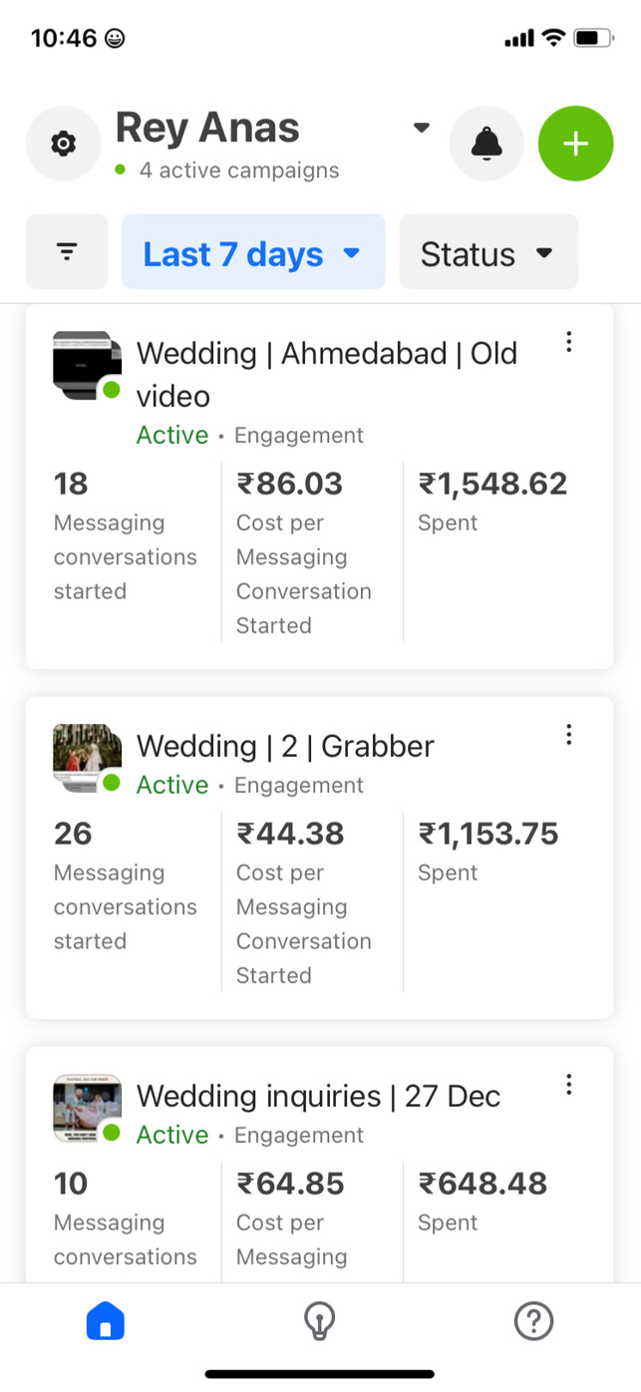Open Wedding | Ahmedabad | Old video campaign
641x1392 pixels.
coord(327,374)
